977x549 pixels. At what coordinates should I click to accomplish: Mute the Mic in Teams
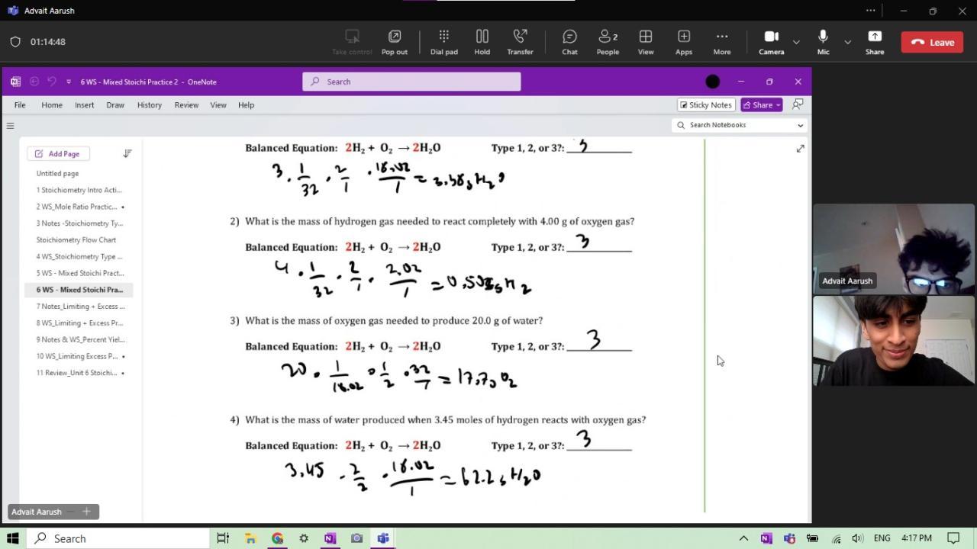[x=823, y=42]
